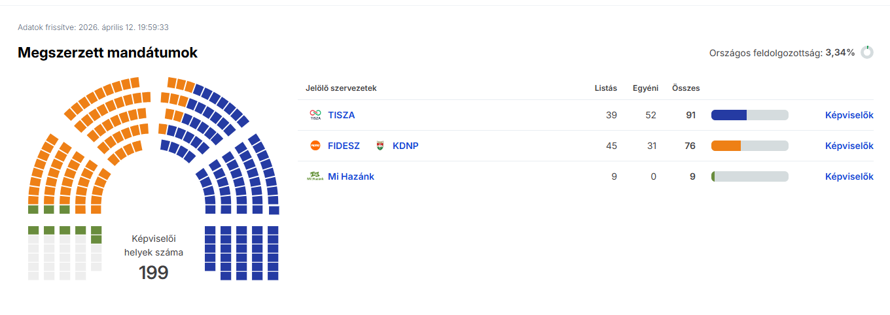This screenshot has height=315, width=890.
Task: Click the Jelölő szervezetek column header
Action: [x=341, y=88]
